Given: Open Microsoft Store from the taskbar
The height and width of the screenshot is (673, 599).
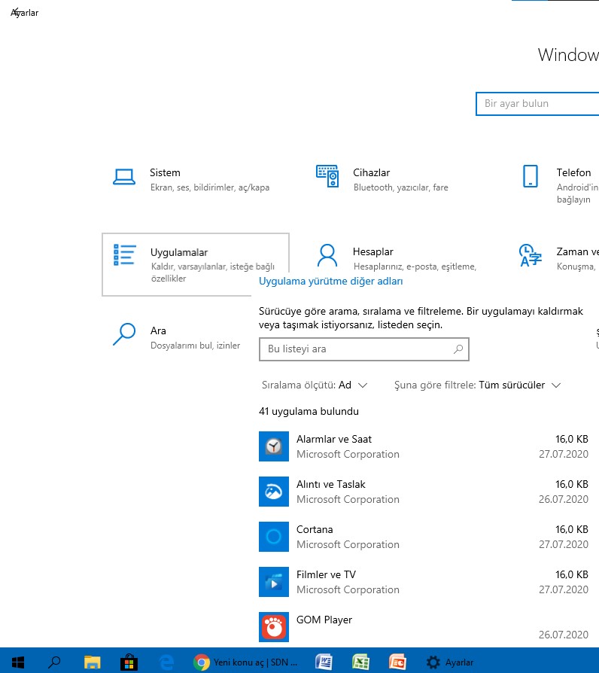Looking at the screenshot, I should pos(129,662).
